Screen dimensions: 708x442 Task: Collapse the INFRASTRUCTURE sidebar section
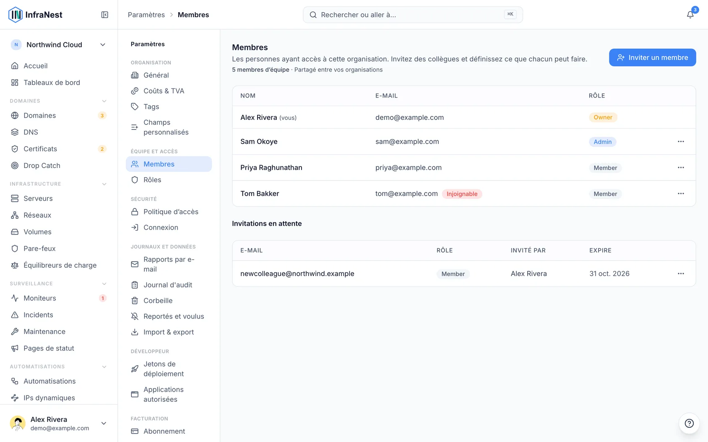[x=104, y=184]
